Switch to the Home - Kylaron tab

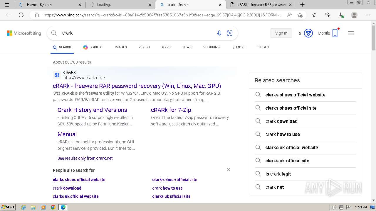coord(49,5)
